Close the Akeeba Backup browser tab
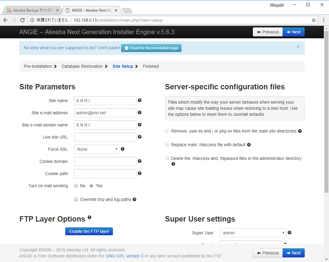The image size is (329, 262). [57, 10]
